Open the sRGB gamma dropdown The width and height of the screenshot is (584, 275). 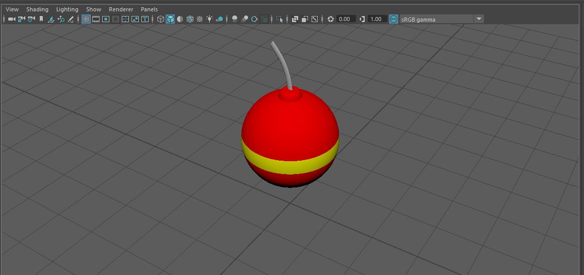[x=442, y=20]
